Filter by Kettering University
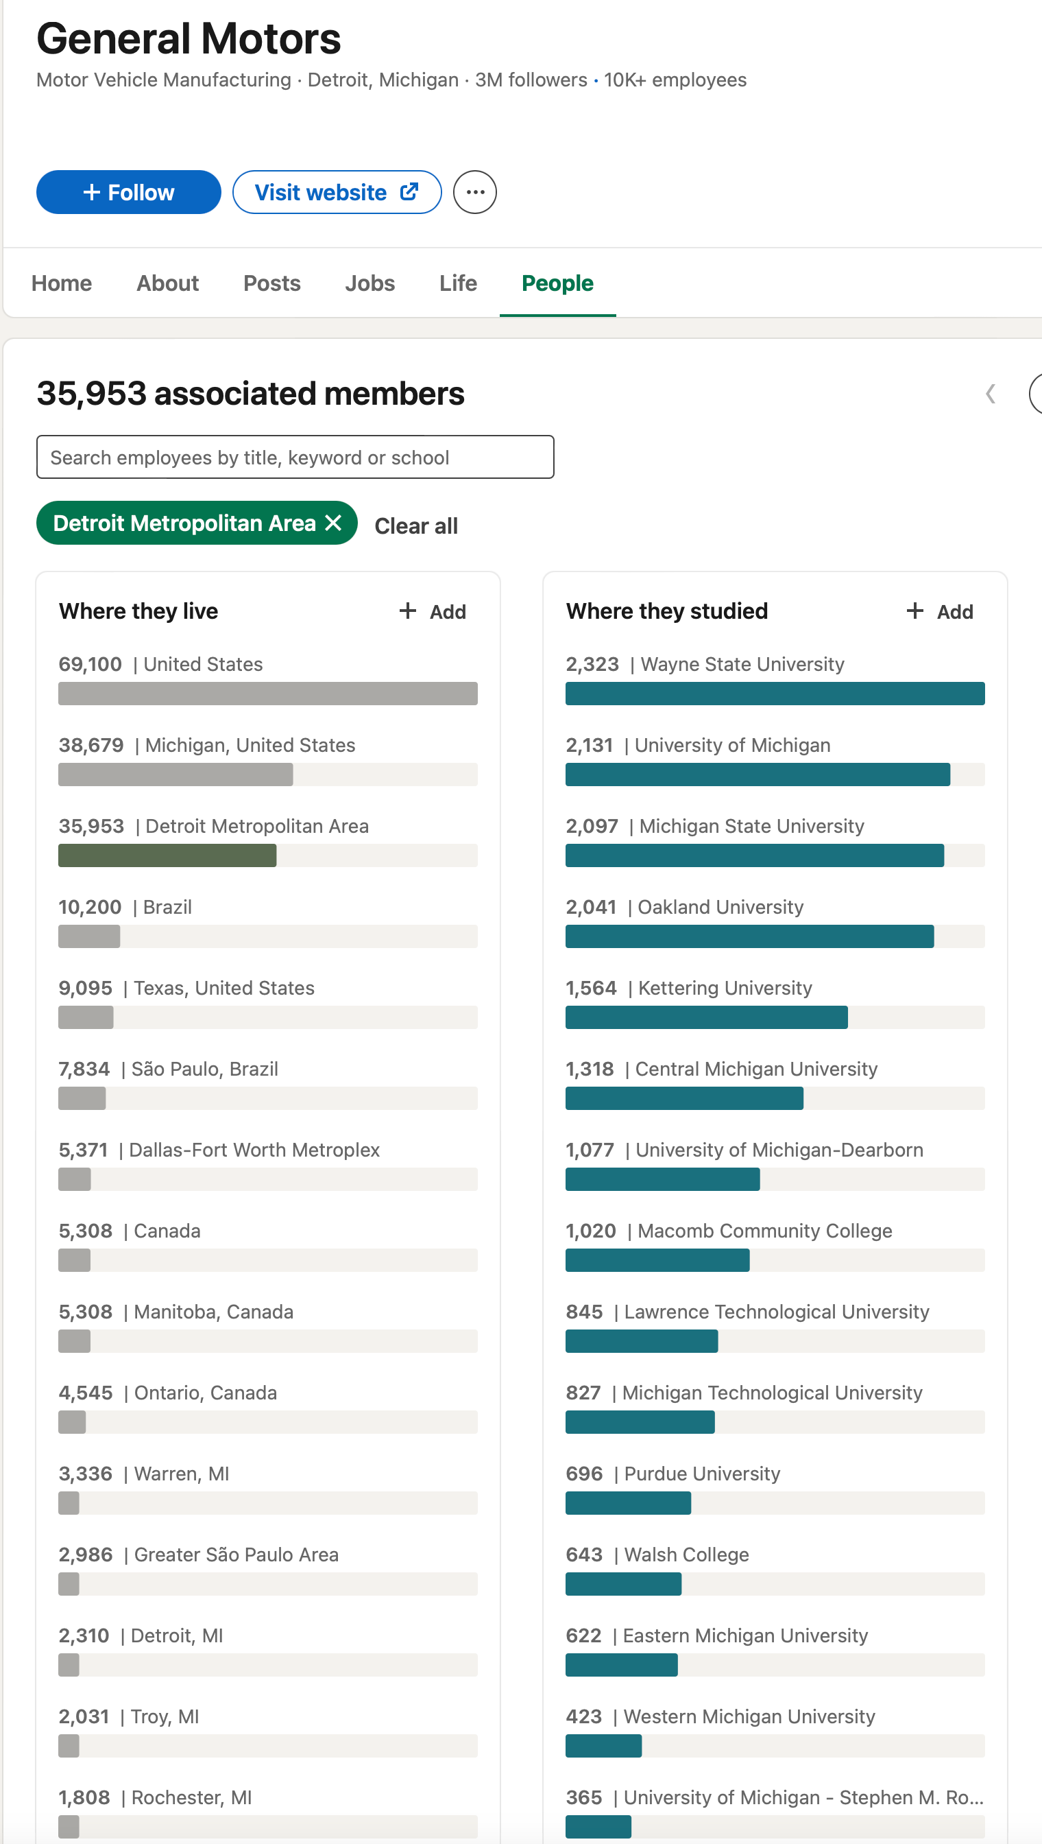Screen dimensions: 1042x1844 pos(775,1002)
